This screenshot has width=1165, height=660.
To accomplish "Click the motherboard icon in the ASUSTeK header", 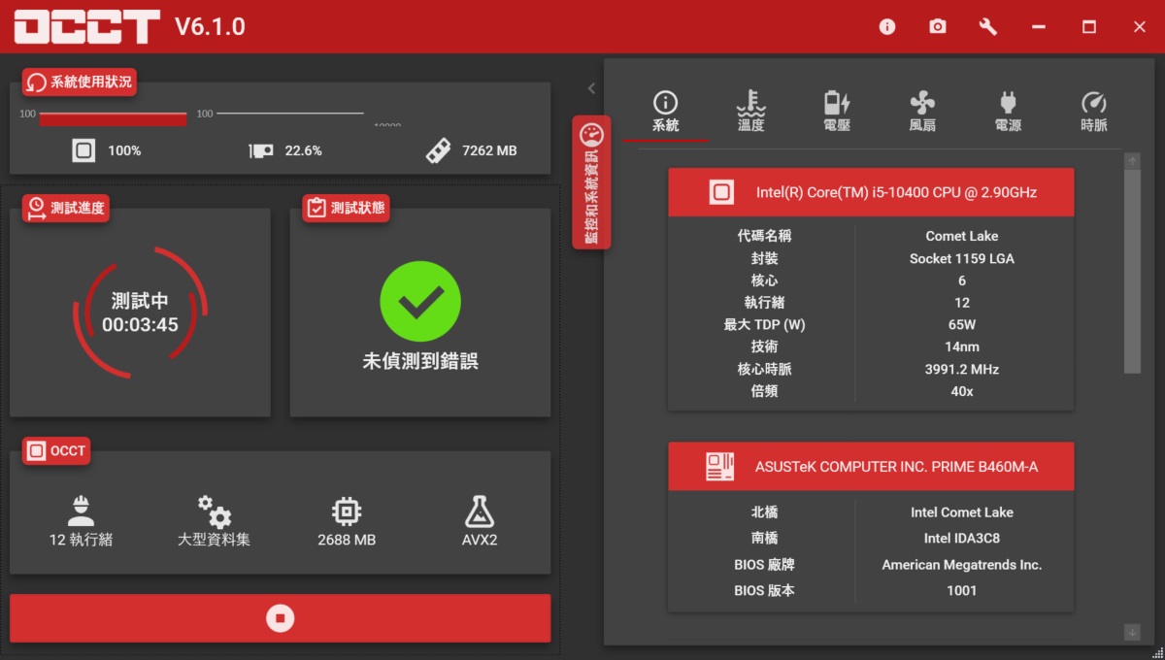I will tap(719, 467).
